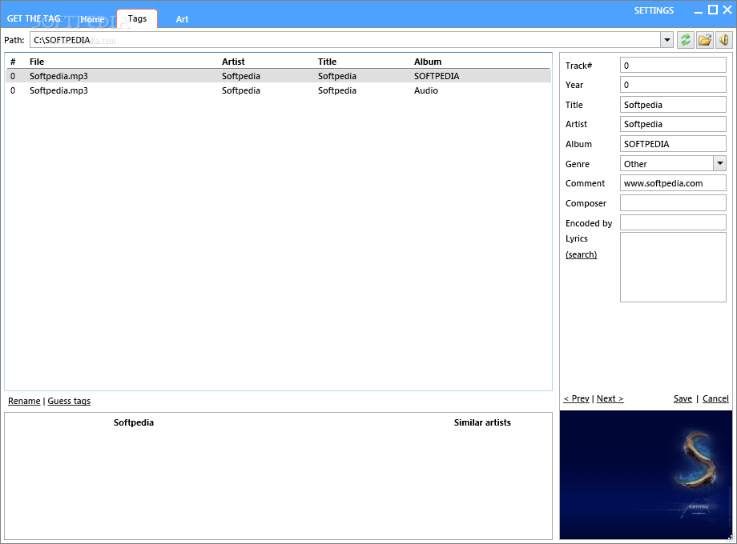Click the green refresh arrows icon
The height and width of the screenshot is (544, 737).
click(686, 40)
